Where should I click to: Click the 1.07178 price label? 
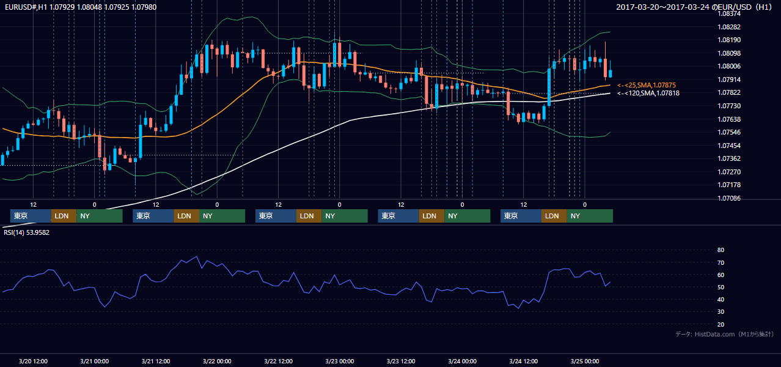729,185
